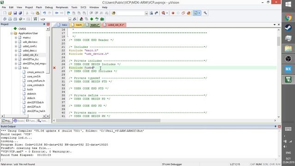Click the Translate file build toolbar icon

(x=5, y=19)
